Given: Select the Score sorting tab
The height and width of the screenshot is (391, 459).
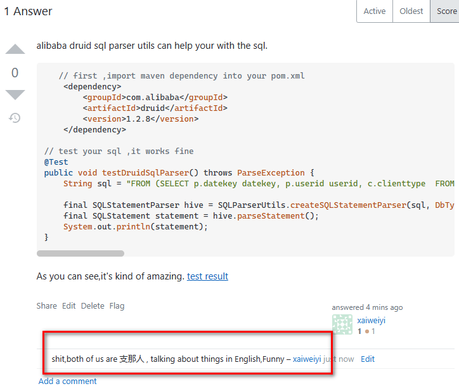Looking at the screenshot, I should (446, 11).
